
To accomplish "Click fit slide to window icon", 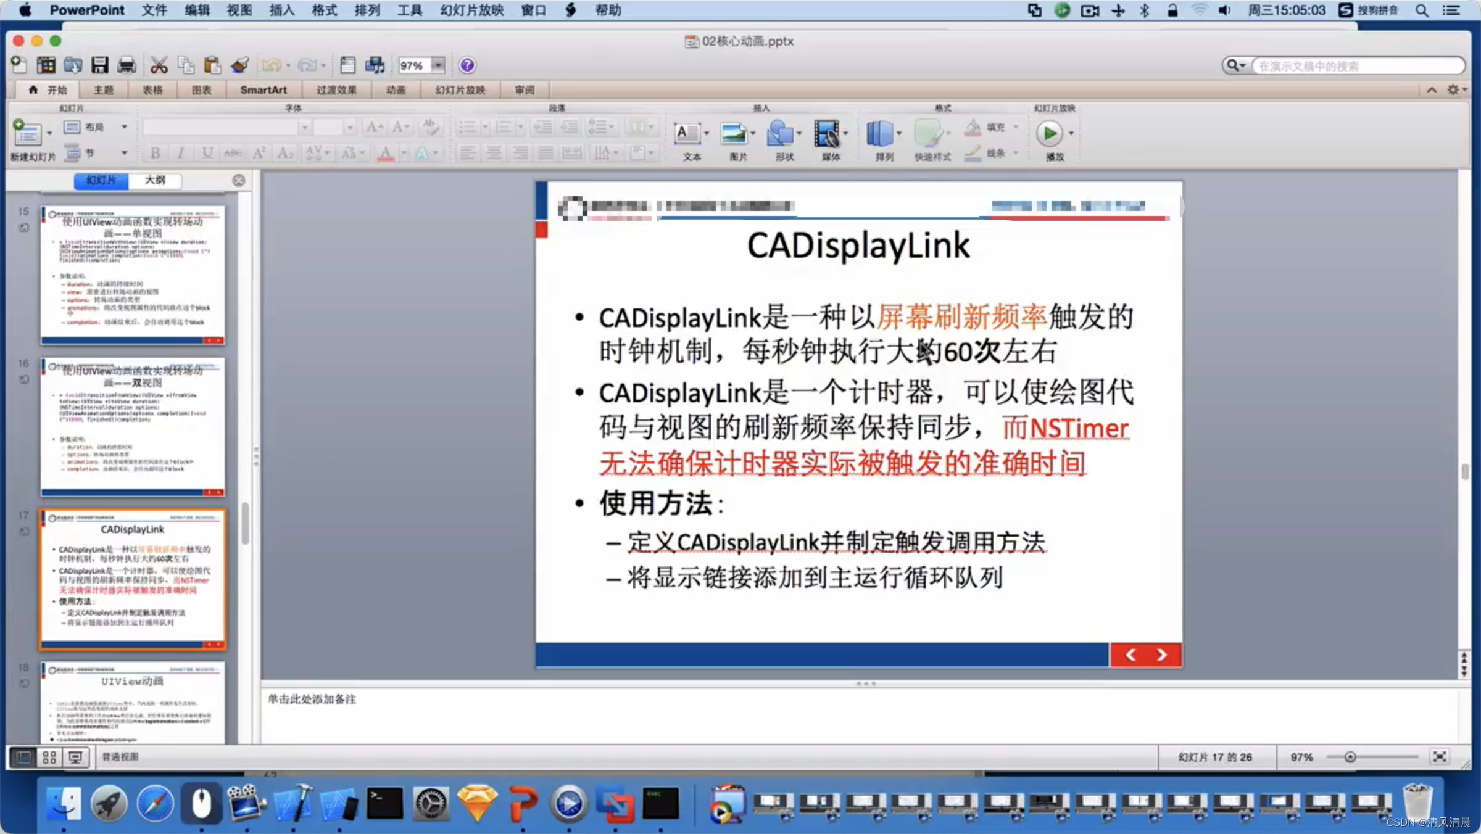I will point(1440,757).
